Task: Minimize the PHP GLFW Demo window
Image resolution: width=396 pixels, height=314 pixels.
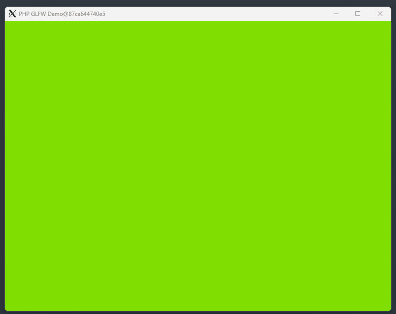Action: (336, 14)
